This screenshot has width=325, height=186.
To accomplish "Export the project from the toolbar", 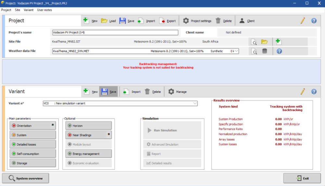I will click(x=167, y=21).
